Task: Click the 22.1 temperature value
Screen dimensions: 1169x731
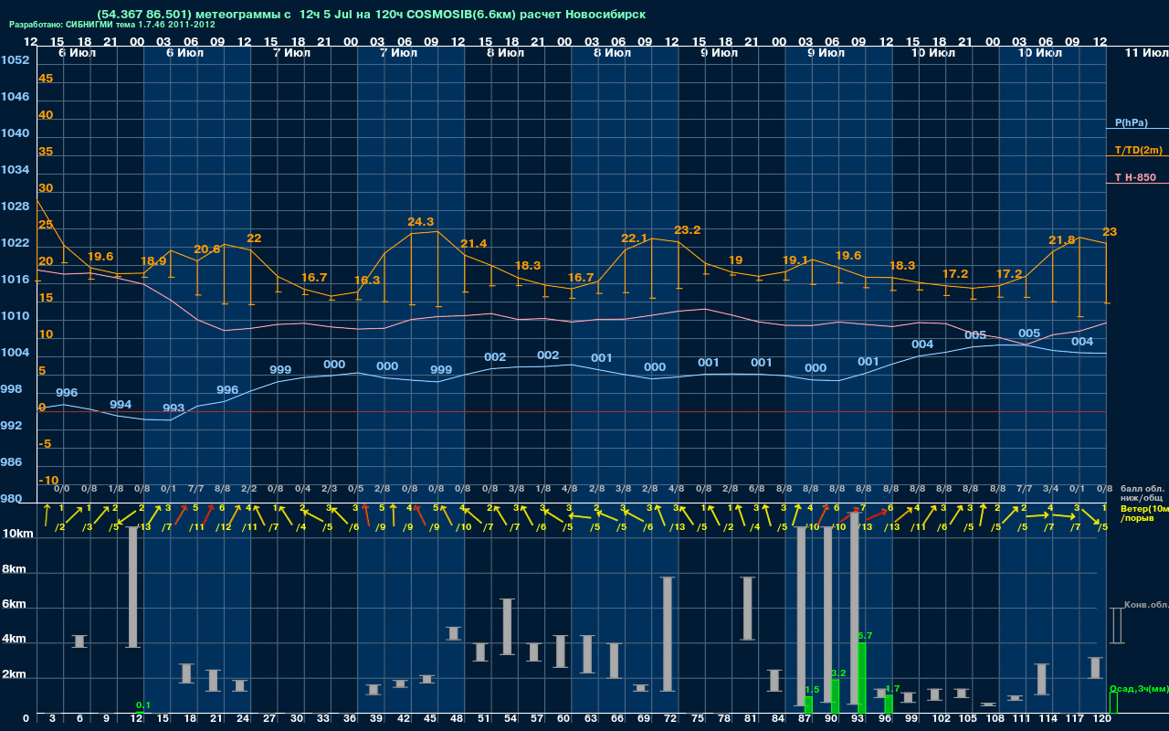Action: 634,238
